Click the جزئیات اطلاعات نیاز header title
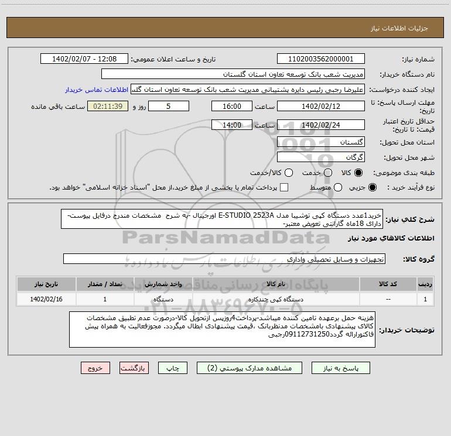Image resolution: width=451 pixels, height=436 pixels. click(x=399, y=28)
